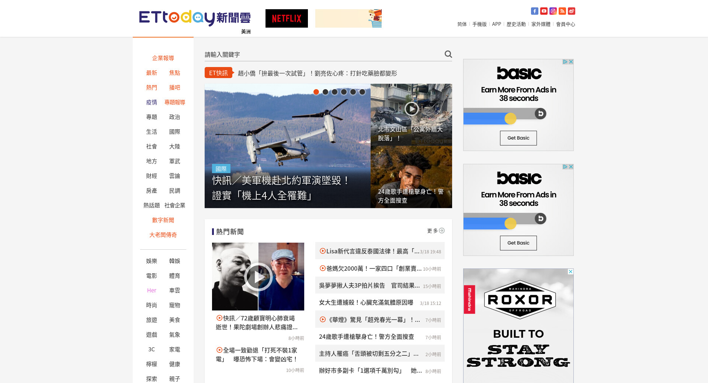This screenshot has width=708, height=383.
Task: Close the Mahindra Roxor ad
Action: pyautogui.click(x=570, y=272)
